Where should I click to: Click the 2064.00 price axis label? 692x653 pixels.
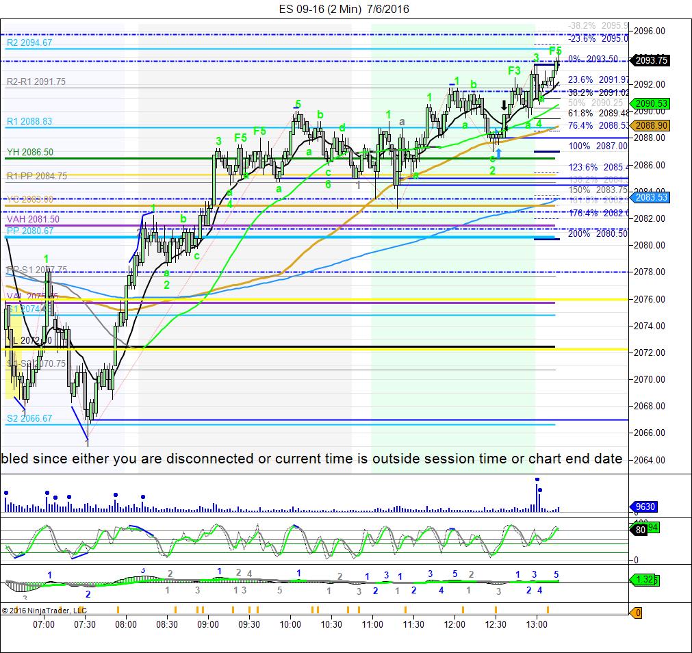649,460
